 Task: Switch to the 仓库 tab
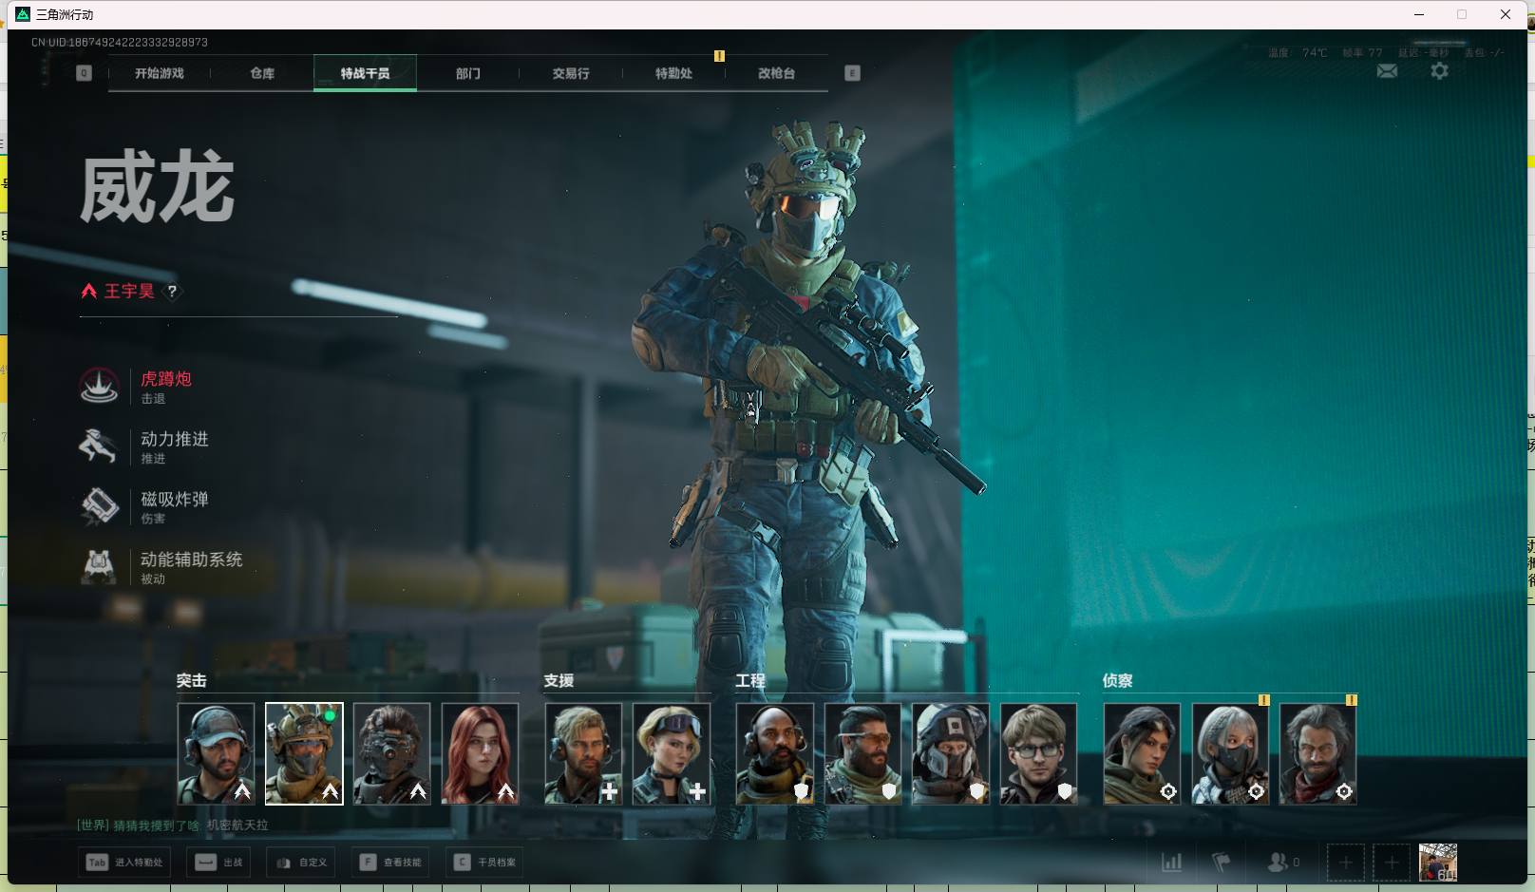pos(262,73)
